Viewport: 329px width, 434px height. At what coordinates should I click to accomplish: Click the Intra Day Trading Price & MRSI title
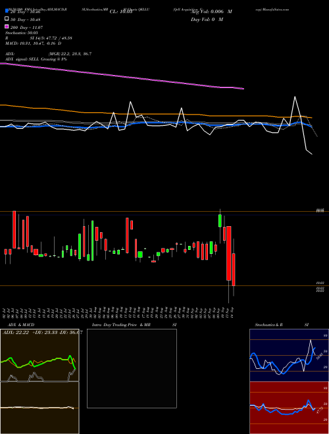click(134, 325)
